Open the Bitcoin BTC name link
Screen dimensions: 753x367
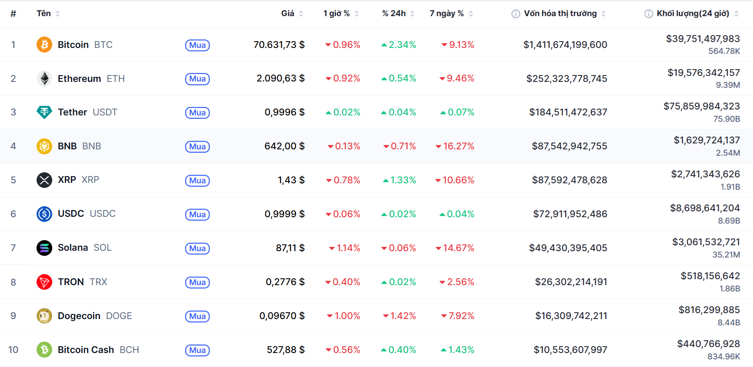[85, 45]
